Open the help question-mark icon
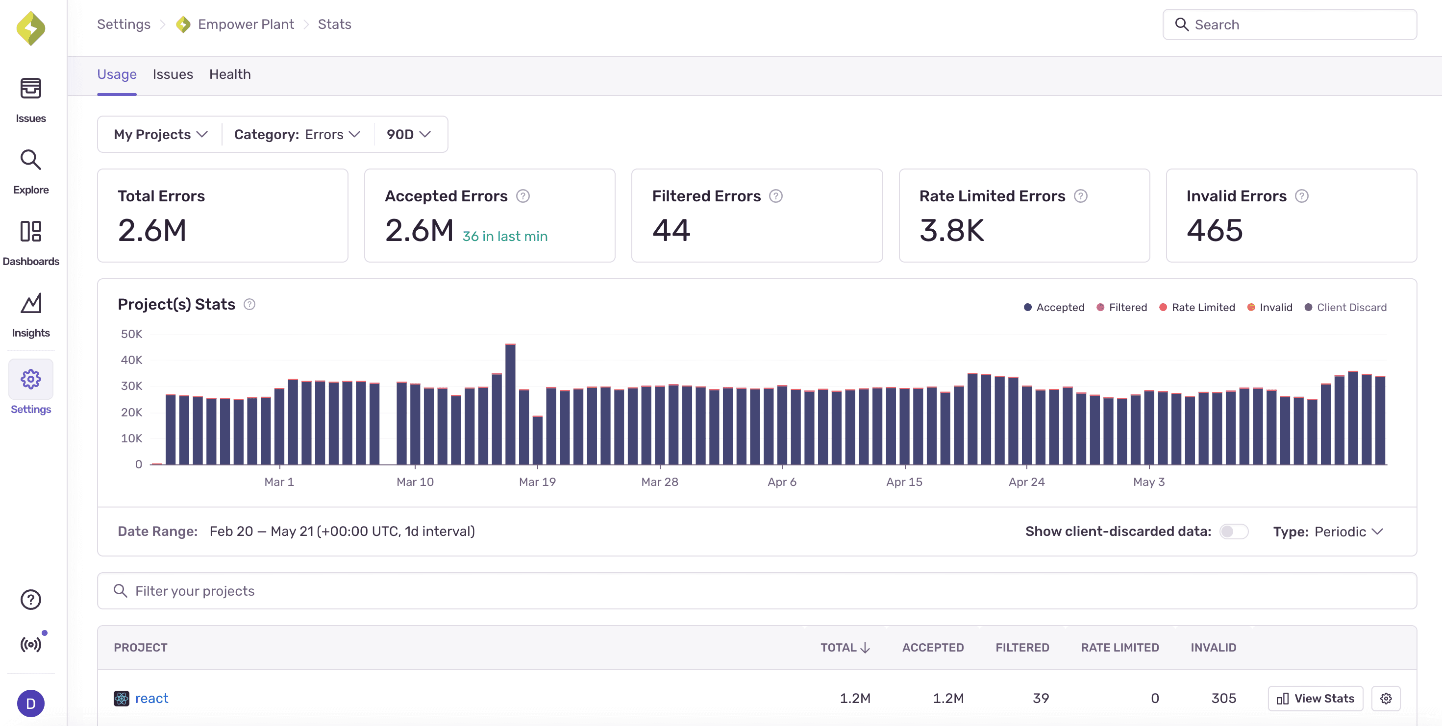 31,600
